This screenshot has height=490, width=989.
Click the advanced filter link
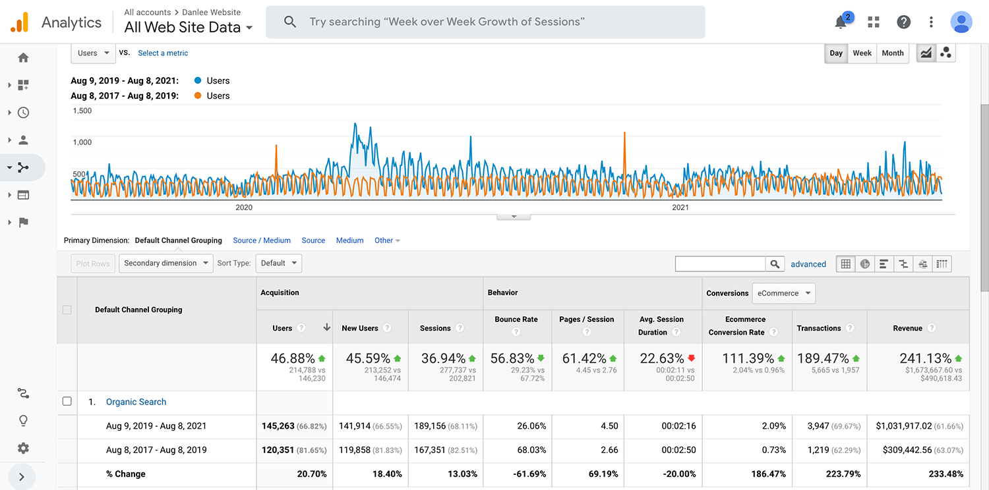coord(808,264)
